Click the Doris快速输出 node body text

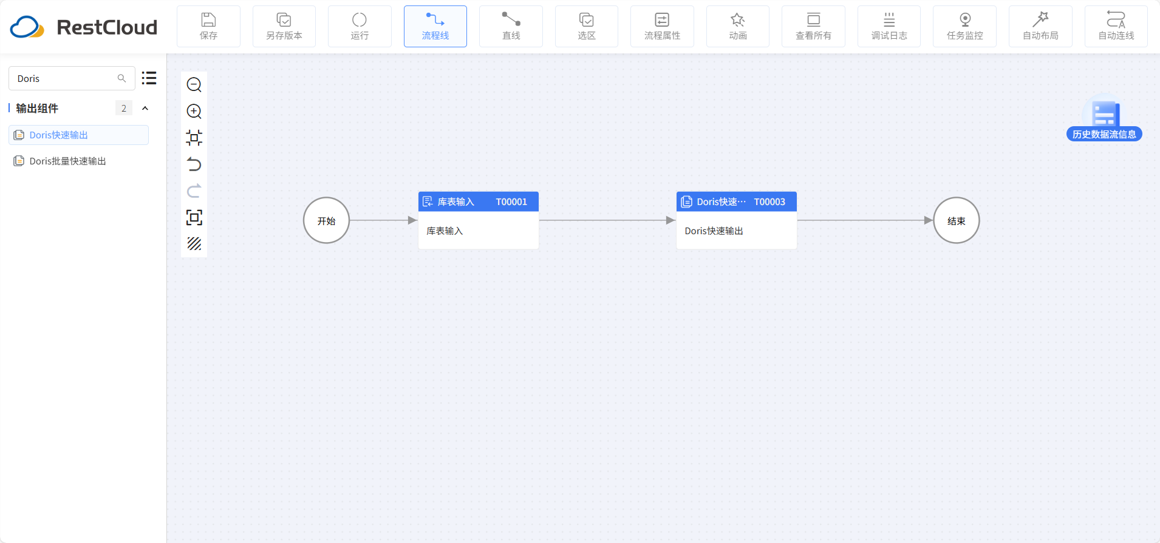point(714,231)
